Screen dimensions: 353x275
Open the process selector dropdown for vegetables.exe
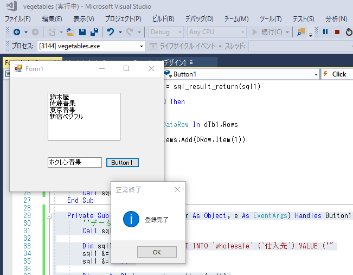pyautogui.click(x=141, y=47)
